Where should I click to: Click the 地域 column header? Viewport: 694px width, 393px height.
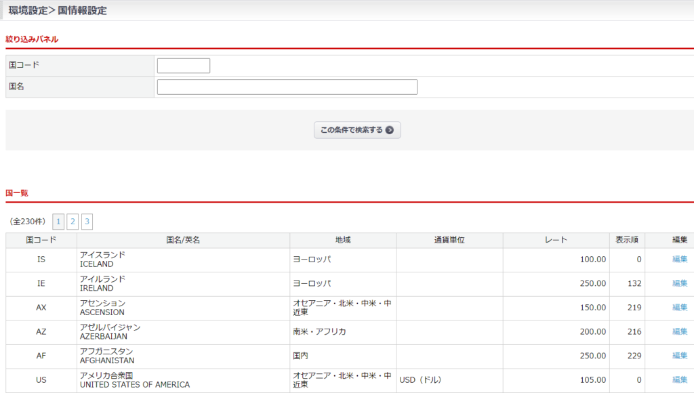tap(343, 241)
